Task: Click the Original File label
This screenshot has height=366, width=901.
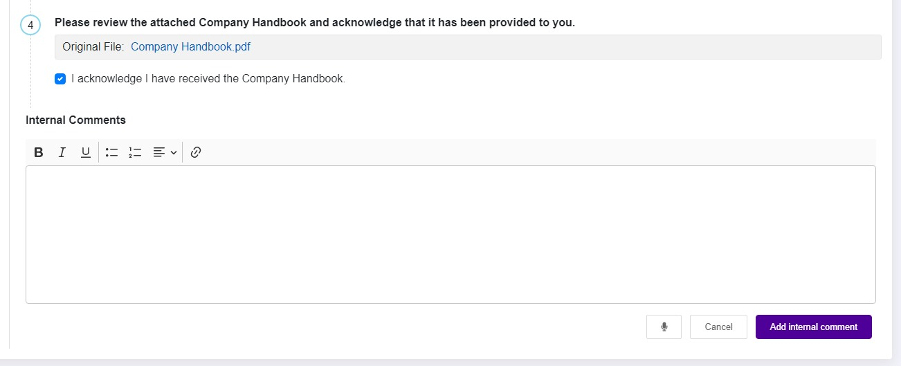Action: pyautogui.click(x=93, y=47)
